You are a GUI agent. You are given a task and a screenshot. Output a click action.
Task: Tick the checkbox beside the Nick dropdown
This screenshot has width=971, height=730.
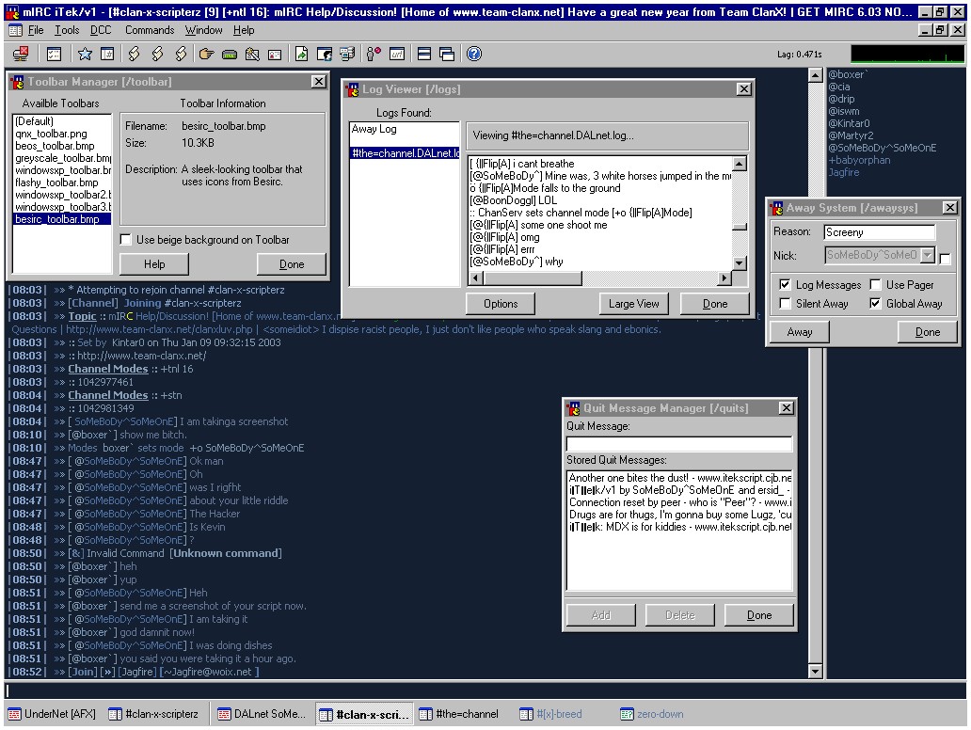point(945,258)
